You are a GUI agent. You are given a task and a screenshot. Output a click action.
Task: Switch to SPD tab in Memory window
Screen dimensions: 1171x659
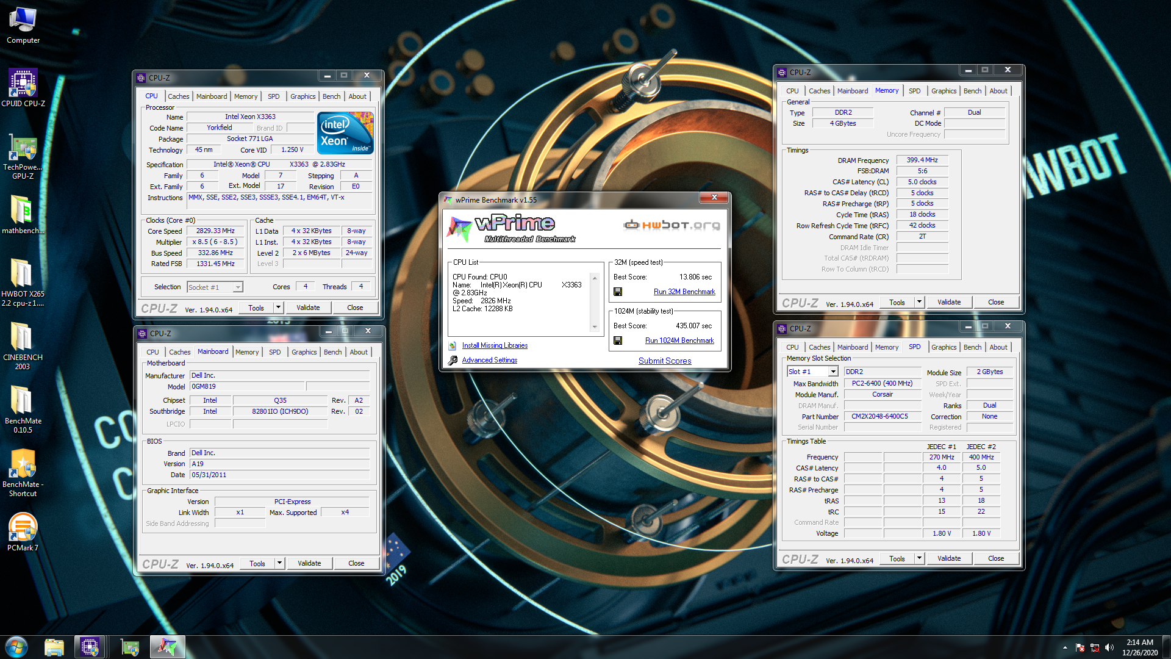914,91
